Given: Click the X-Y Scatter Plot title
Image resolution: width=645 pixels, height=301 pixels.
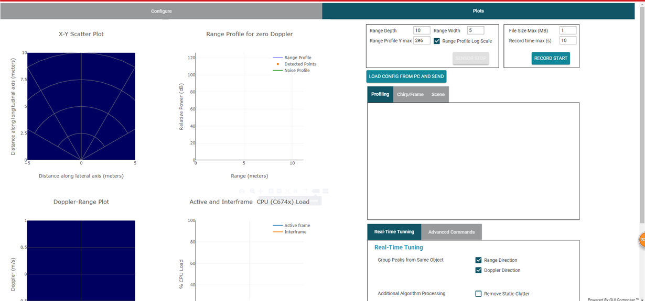Looking at the screenshot, I should [81, 34].
